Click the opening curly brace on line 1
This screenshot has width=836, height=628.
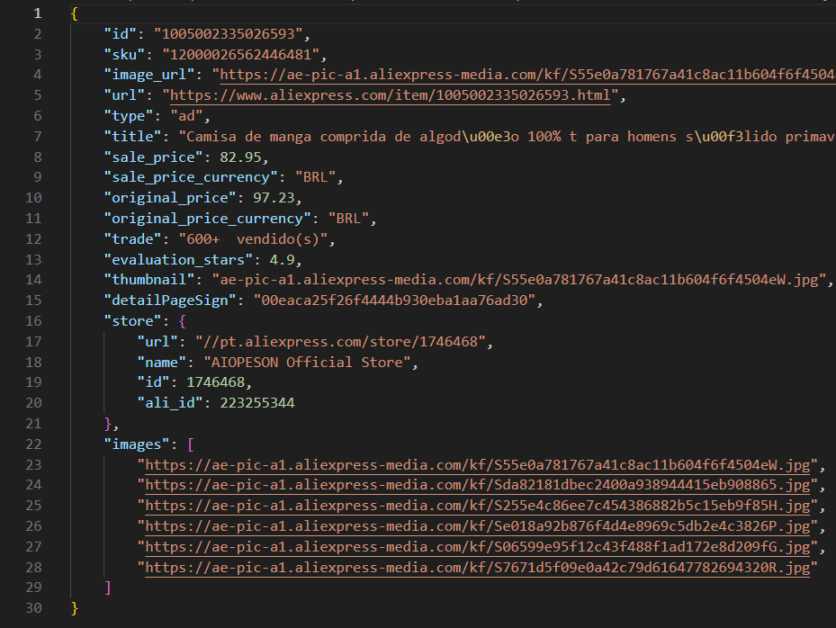75,13
